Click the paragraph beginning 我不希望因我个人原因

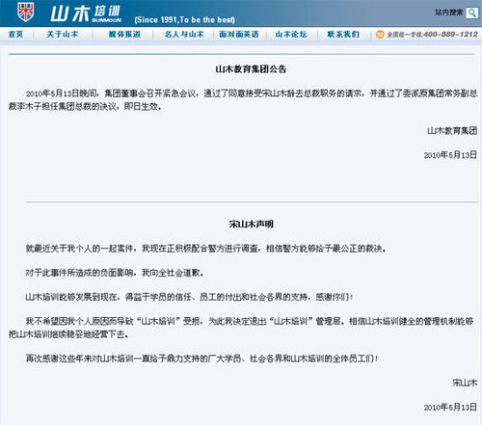tap(241, 328)
